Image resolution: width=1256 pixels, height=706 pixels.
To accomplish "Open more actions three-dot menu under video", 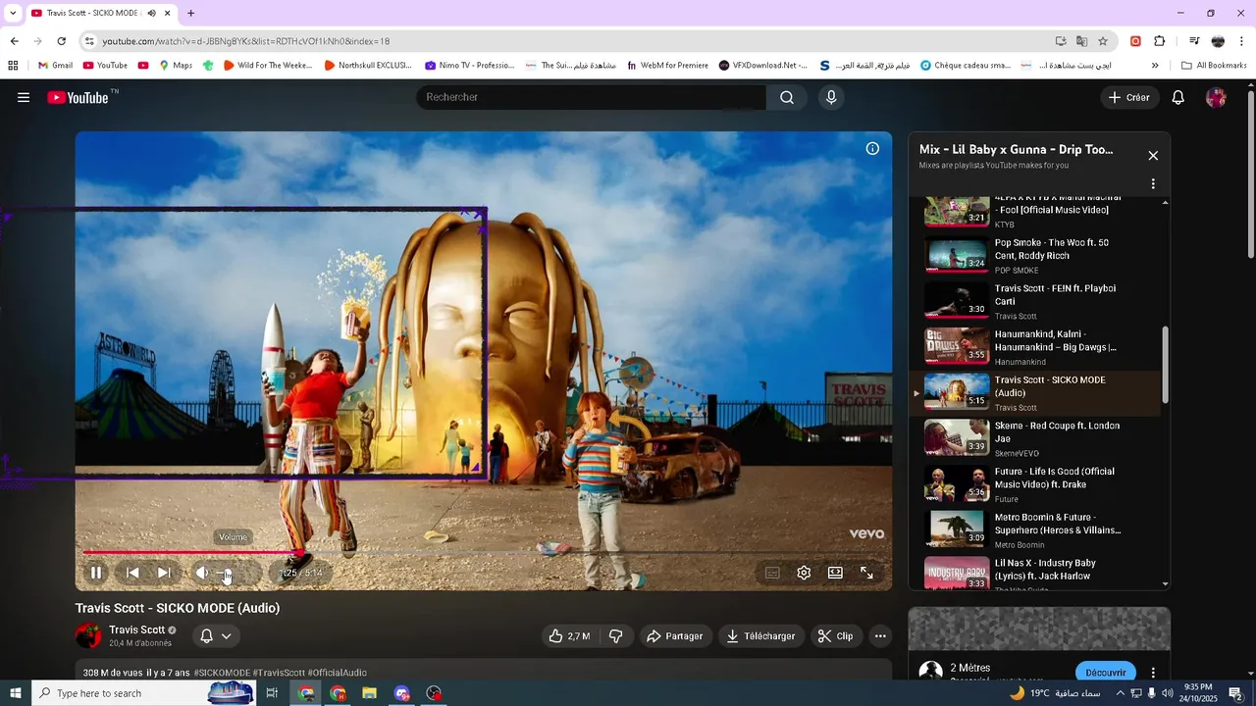I will [x=880, y=636].
